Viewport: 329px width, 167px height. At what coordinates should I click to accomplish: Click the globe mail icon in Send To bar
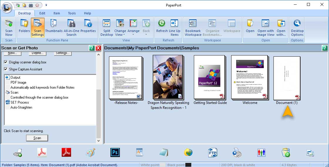[x=188, y=153]
